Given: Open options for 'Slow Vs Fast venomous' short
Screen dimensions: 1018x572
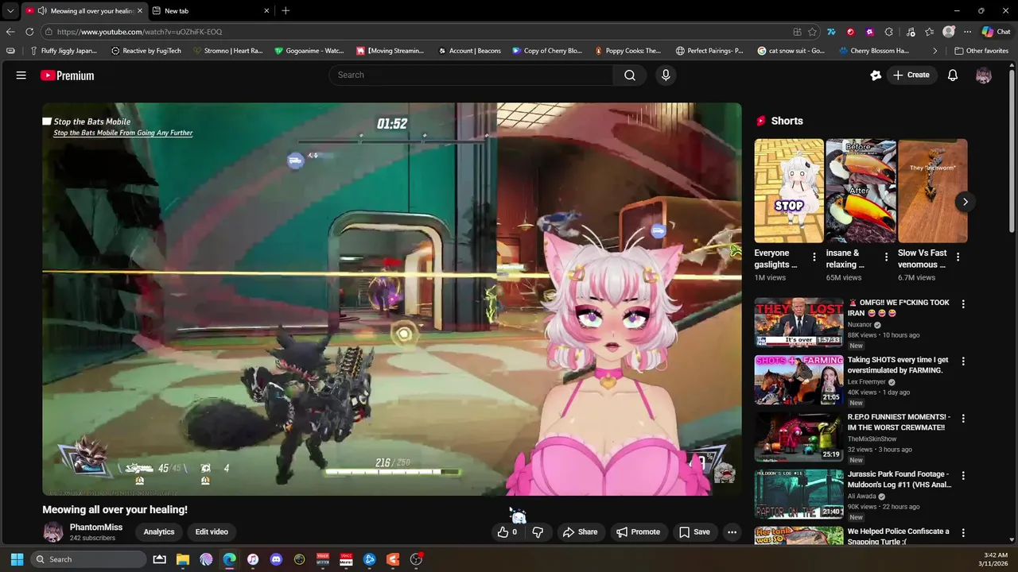Looking at the screenshot, I should (x=958, y=257).
